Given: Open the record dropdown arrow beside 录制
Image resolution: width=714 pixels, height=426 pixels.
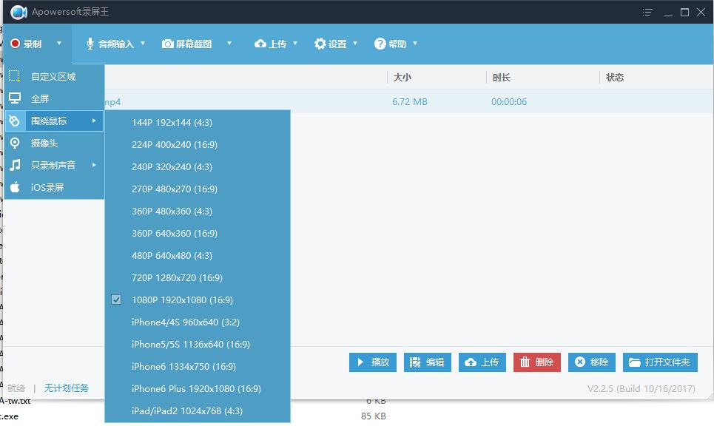Looking at the screenshot, I should (58, 43).
